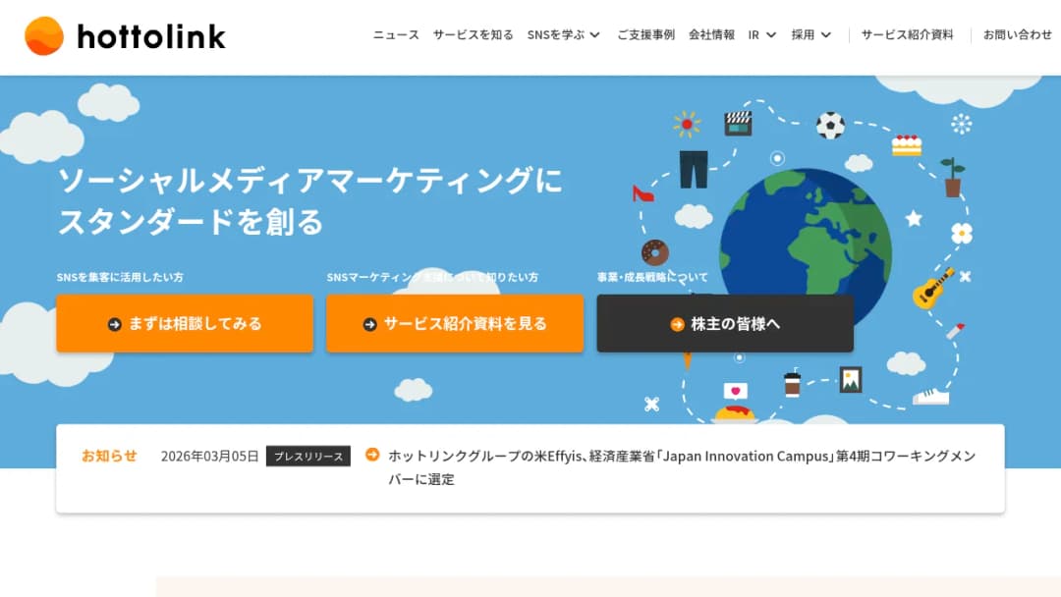Click サービス紹介資料を見る orange button
This screenshot has width=1061, height=597.
(x=455, y=323)
